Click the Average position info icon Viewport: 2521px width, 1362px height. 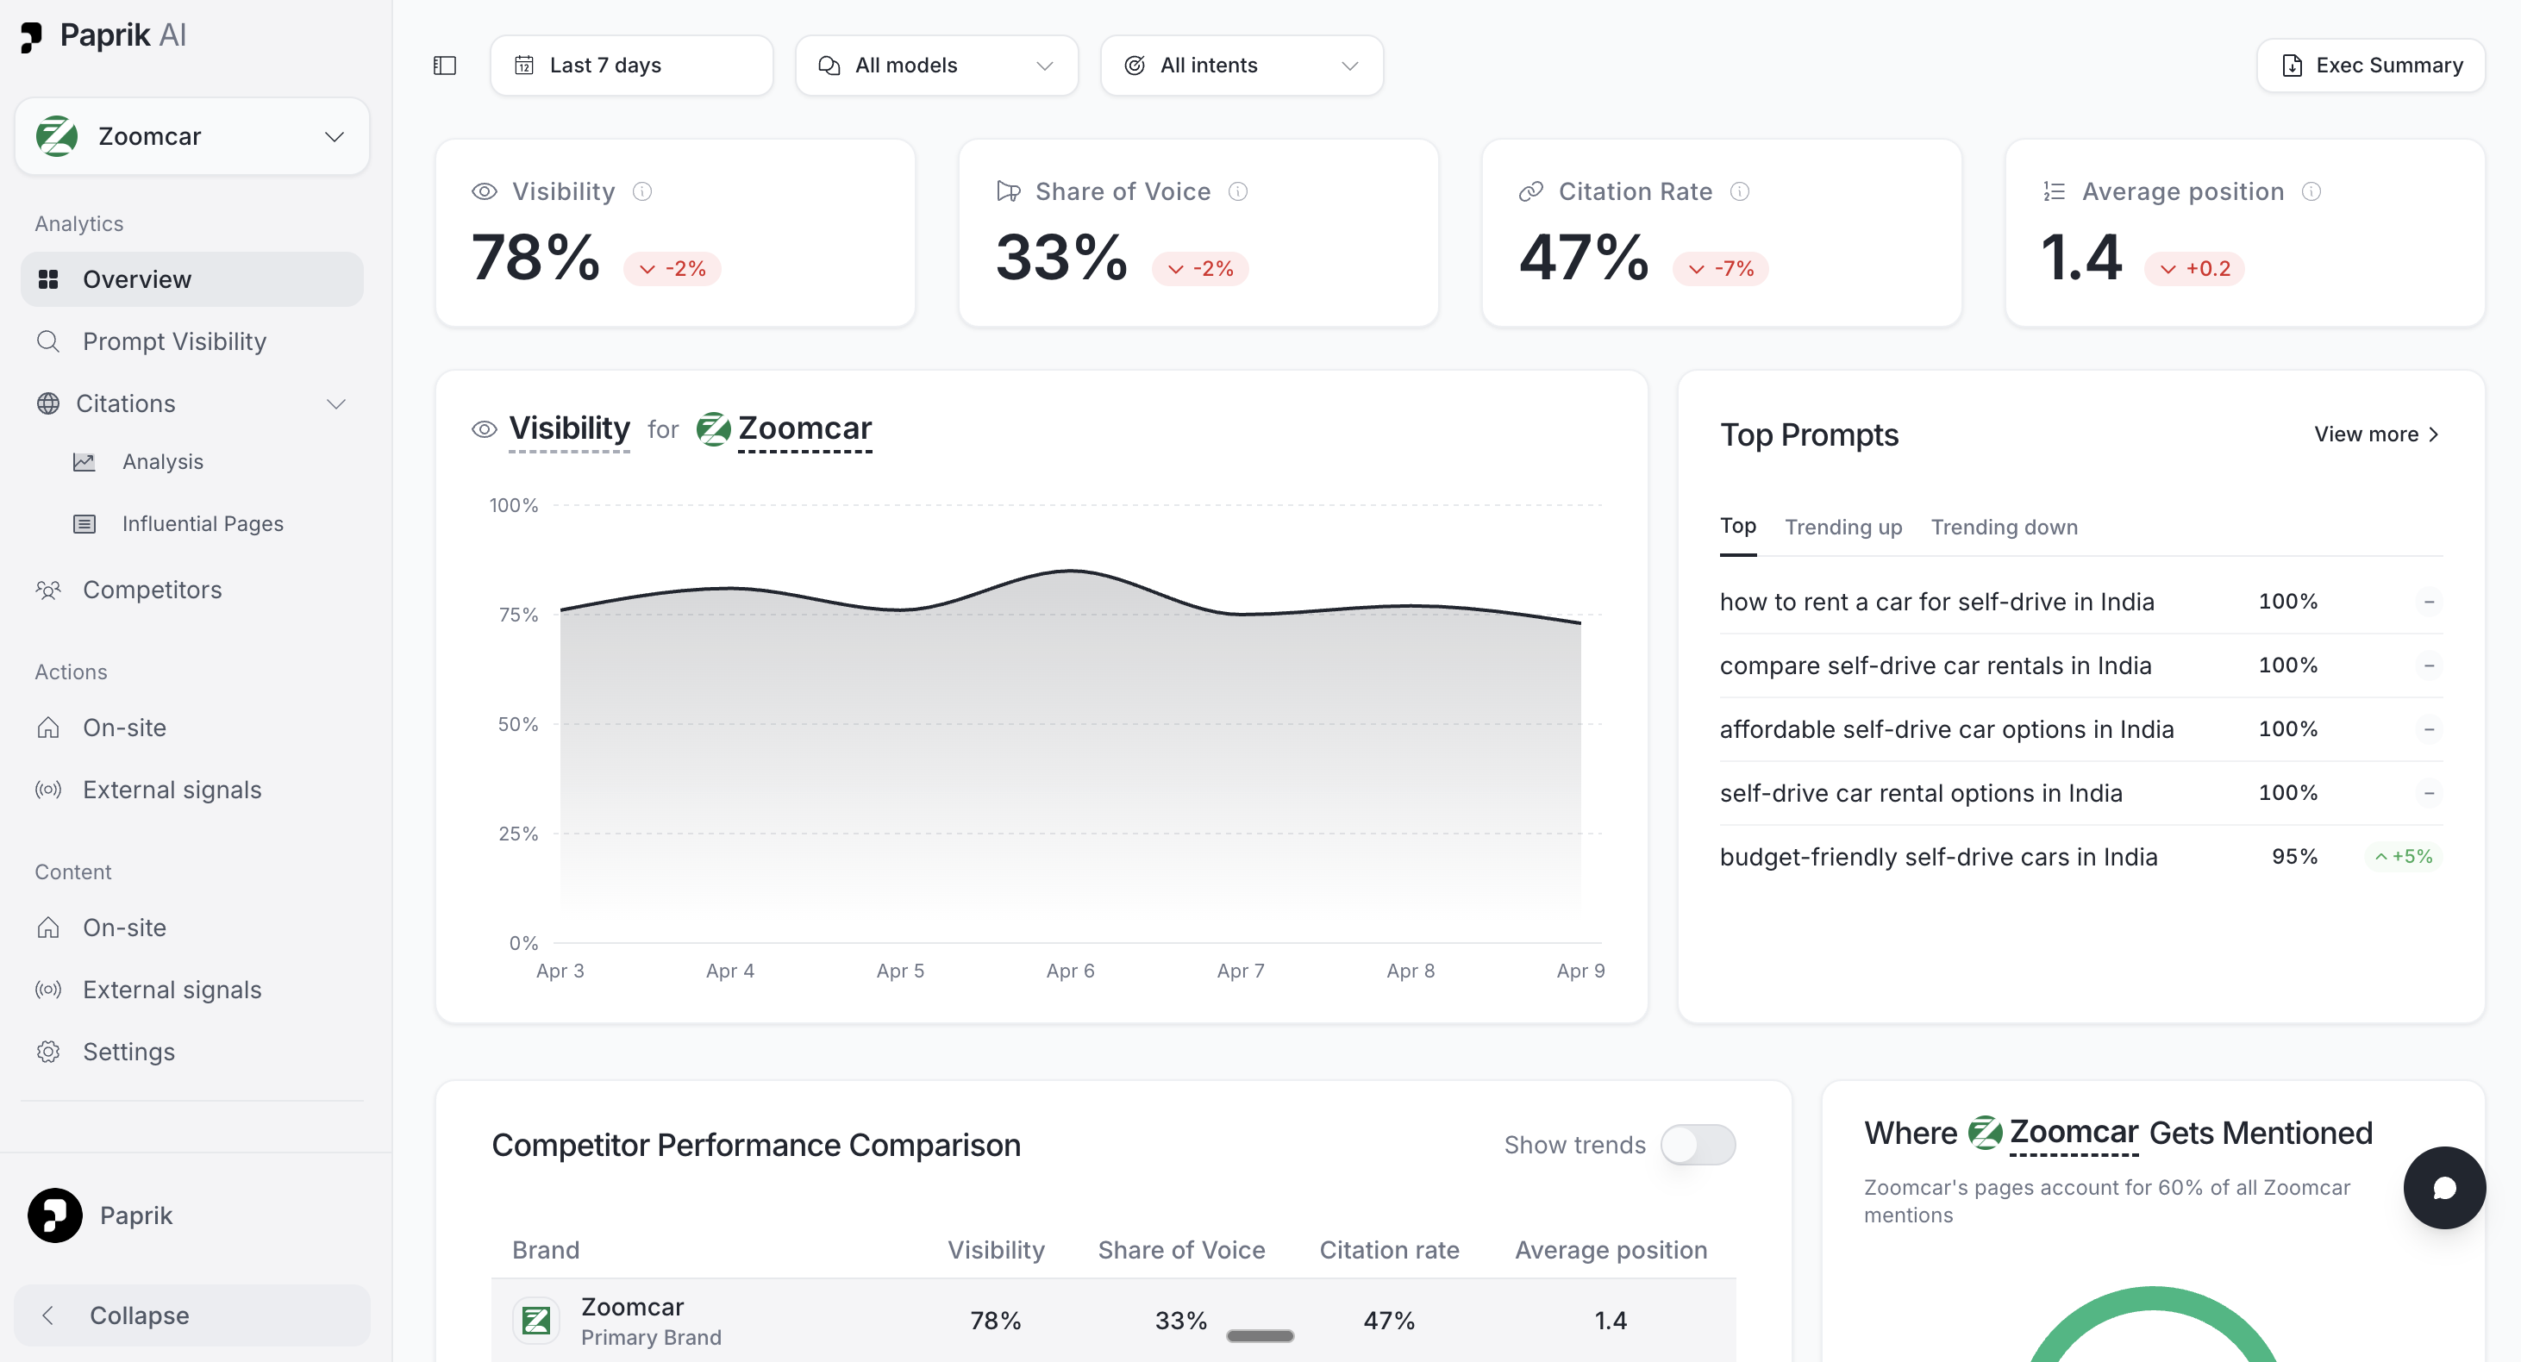(x=2311, y=191)
